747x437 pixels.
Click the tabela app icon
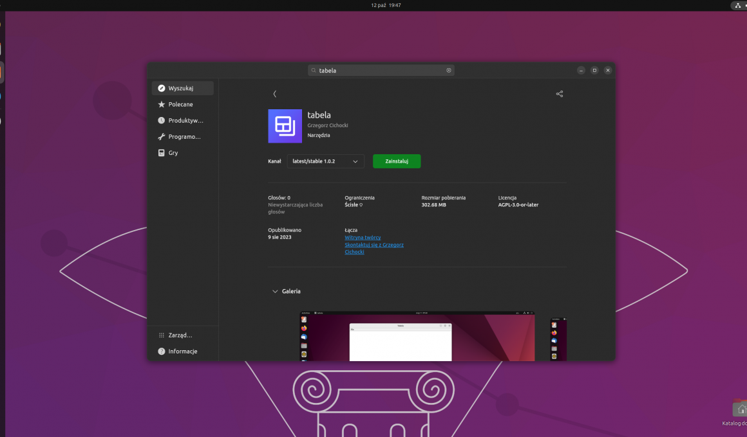tap(285, 126)
